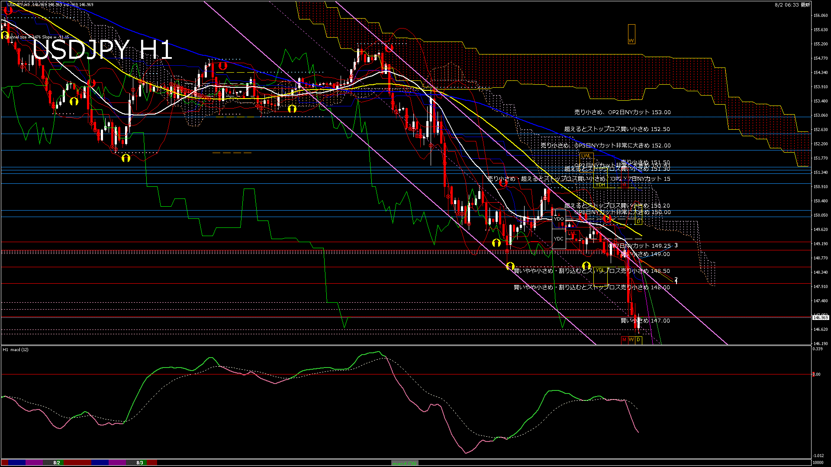
Task: Click the OP7日NYカット 149.25 label
Action: tap(639, 246)
